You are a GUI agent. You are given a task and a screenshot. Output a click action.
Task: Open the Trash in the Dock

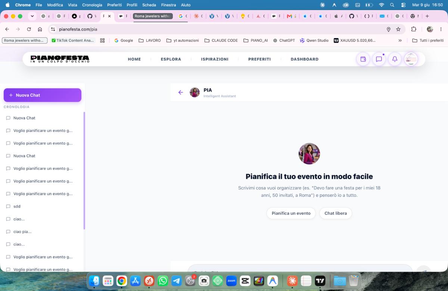pos(354,281)
